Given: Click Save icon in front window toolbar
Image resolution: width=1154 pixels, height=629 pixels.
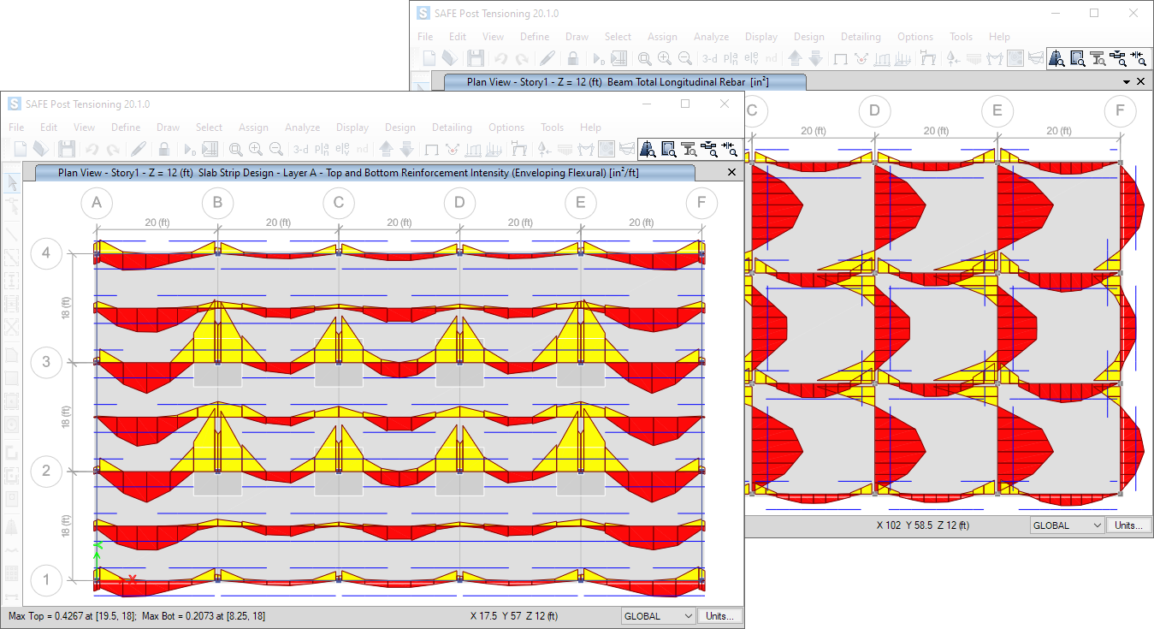Looking at the screenshot, I should point(67,149).
